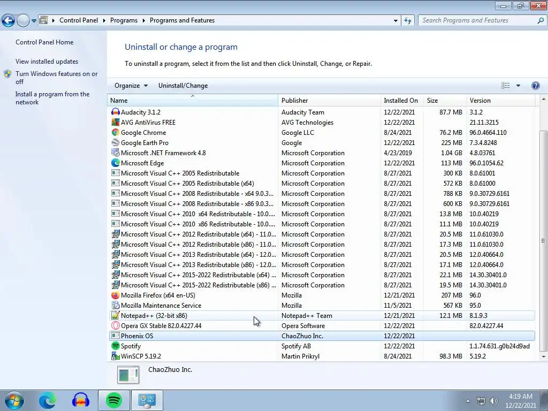
Task: Open the recent pages dropdown arrow
Action: coord(34,21)
